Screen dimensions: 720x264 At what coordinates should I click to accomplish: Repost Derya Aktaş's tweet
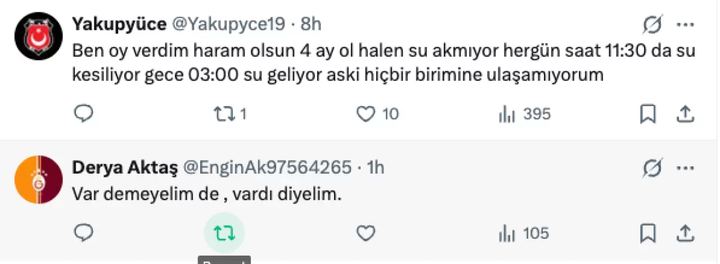[x=224, y=233]
